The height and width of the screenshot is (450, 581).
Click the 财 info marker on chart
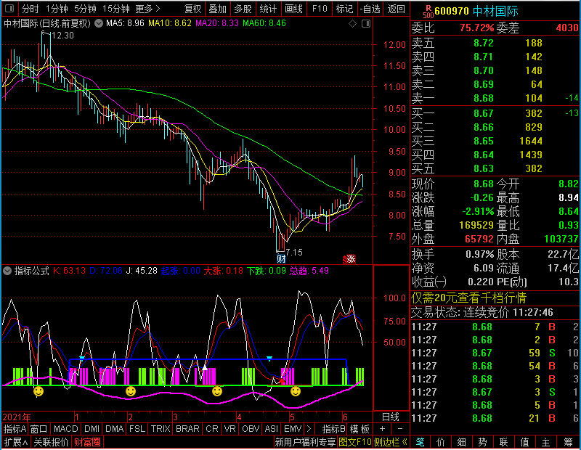[281, 258]
